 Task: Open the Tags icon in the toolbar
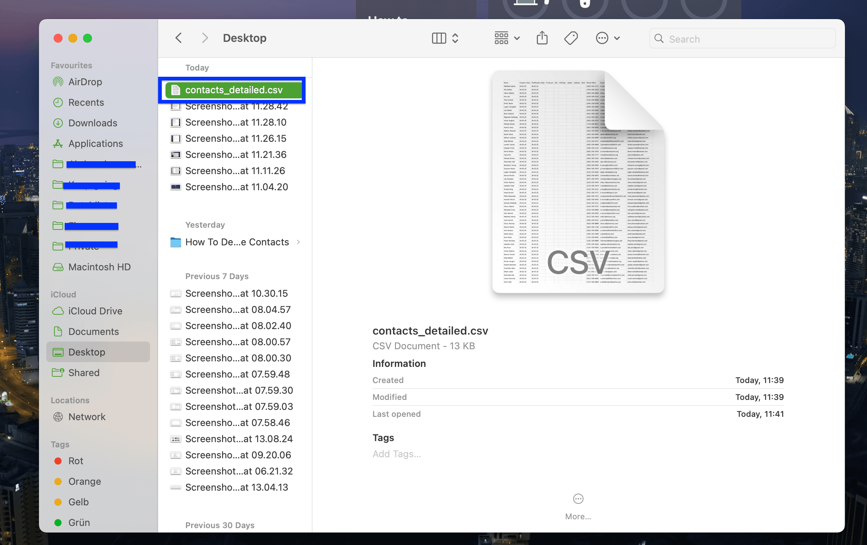click(x=571, y=38)
